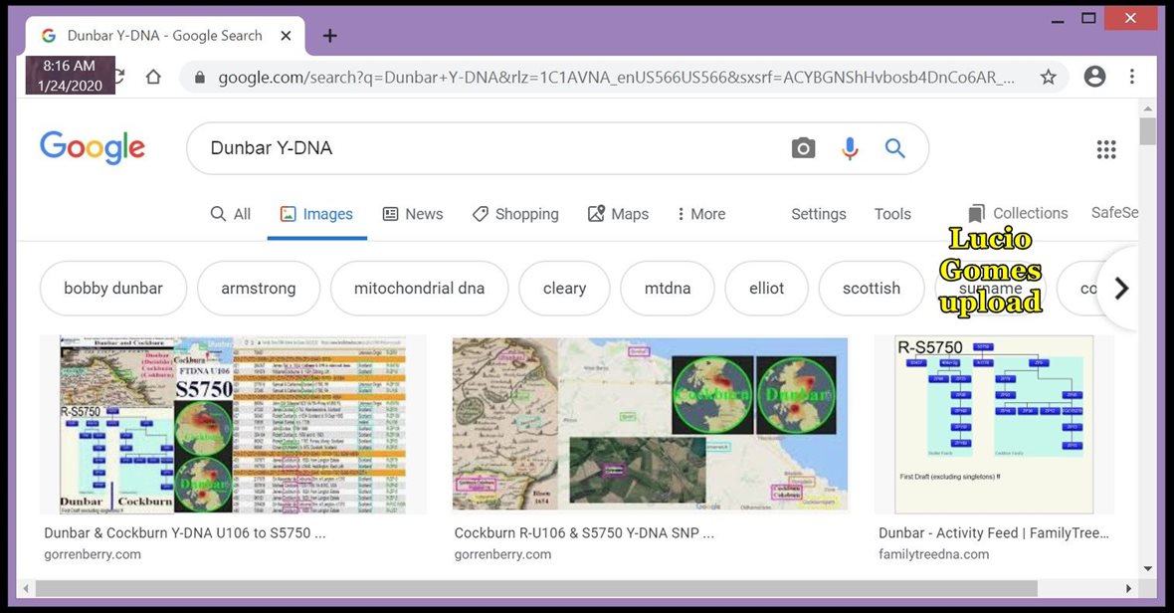Switch to the News results tab

tap(413, 214)
